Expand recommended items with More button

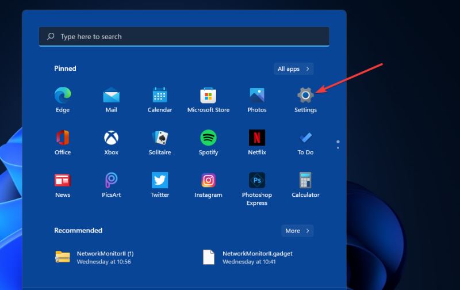[x=297, y=231]
